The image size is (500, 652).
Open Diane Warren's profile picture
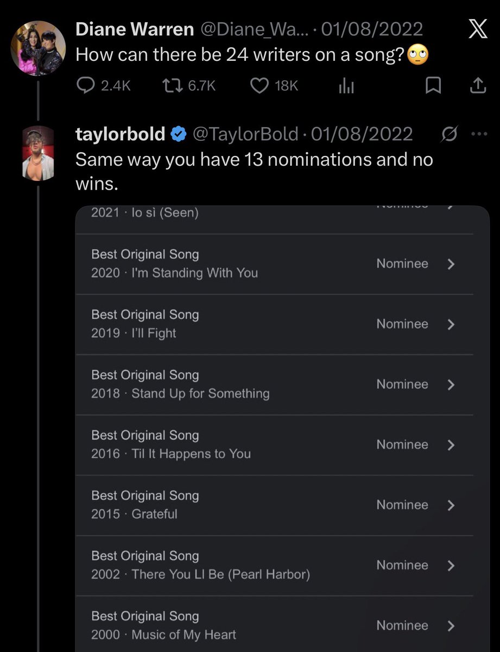pyautogui.click(x=38, y=48)
